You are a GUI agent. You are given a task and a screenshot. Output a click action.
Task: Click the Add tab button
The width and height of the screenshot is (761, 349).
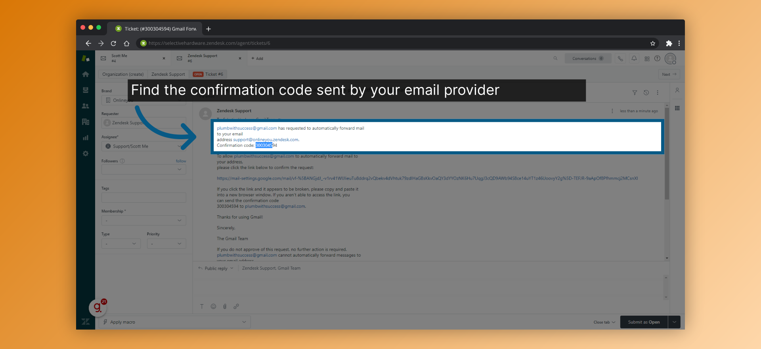tap(257, 58)
